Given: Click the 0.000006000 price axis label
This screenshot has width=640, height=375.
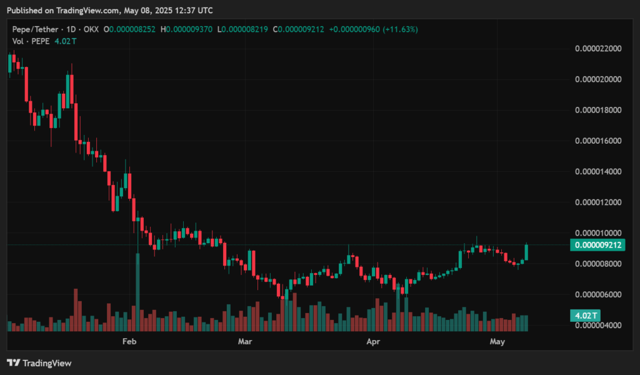Looking at the screenshot, I should point(598,294).
